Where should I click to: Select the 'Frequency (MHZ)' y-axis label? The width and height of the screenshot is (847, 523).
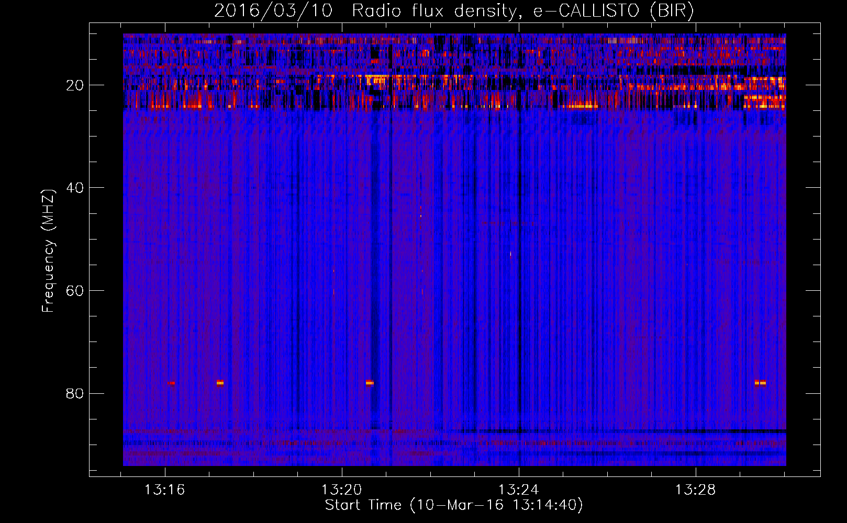click(48, 251)
